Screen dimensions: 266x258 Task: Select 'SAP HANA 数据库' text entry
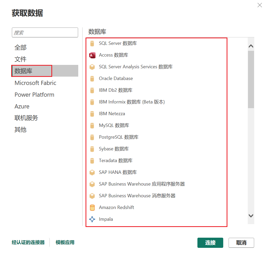(118, 173)
